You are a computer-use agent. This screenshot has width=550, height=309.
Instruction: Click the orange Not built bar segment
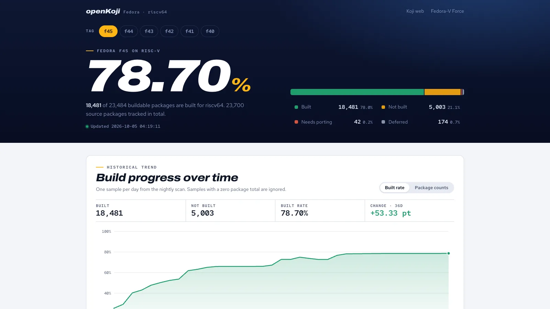[x=442, y=92]
